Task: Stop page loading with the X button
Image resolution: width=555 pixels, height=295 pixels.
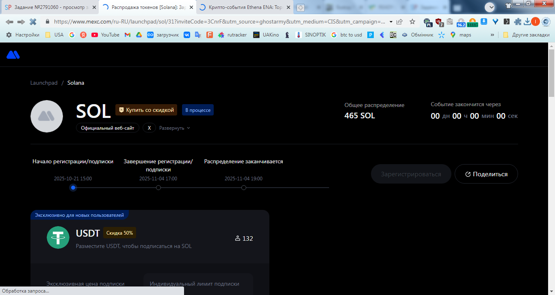Action: click(x=33, y=21)
